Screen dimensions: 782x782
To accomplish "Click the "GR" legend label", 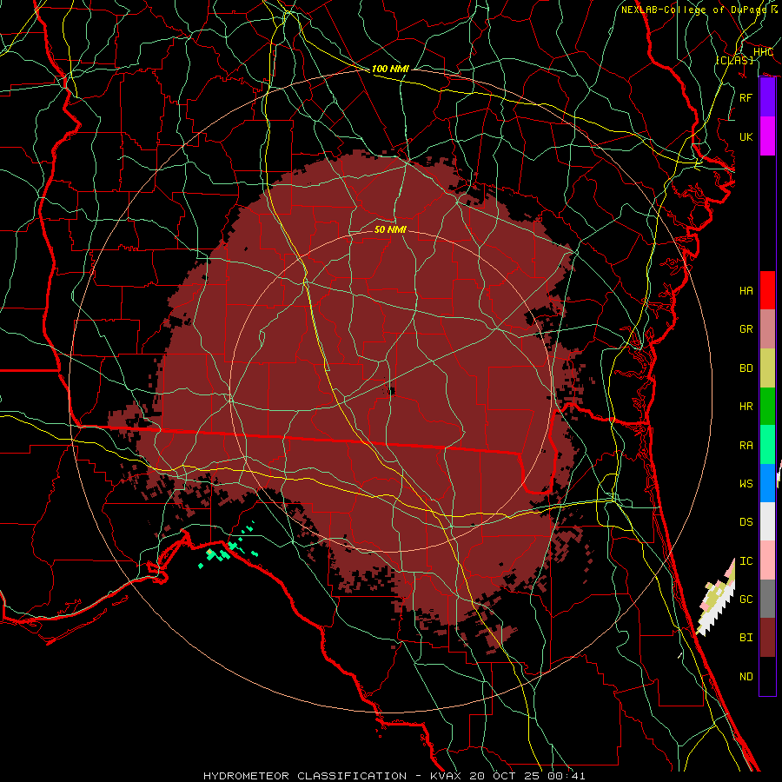I will (746, 329).
